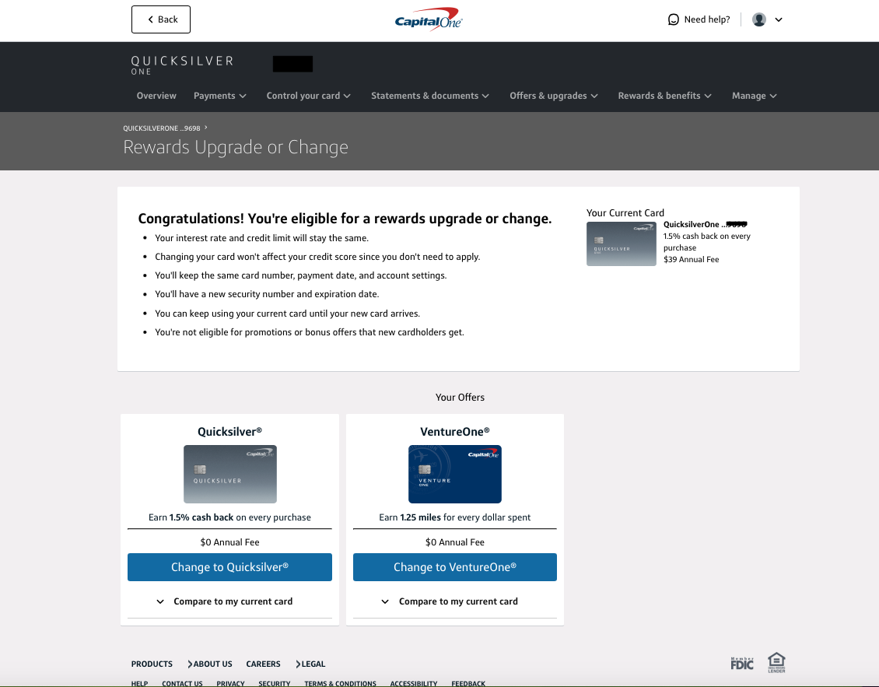Click the VentureOne card image
The width and height of the screenshot is (879, 687).
click(455, 473)
